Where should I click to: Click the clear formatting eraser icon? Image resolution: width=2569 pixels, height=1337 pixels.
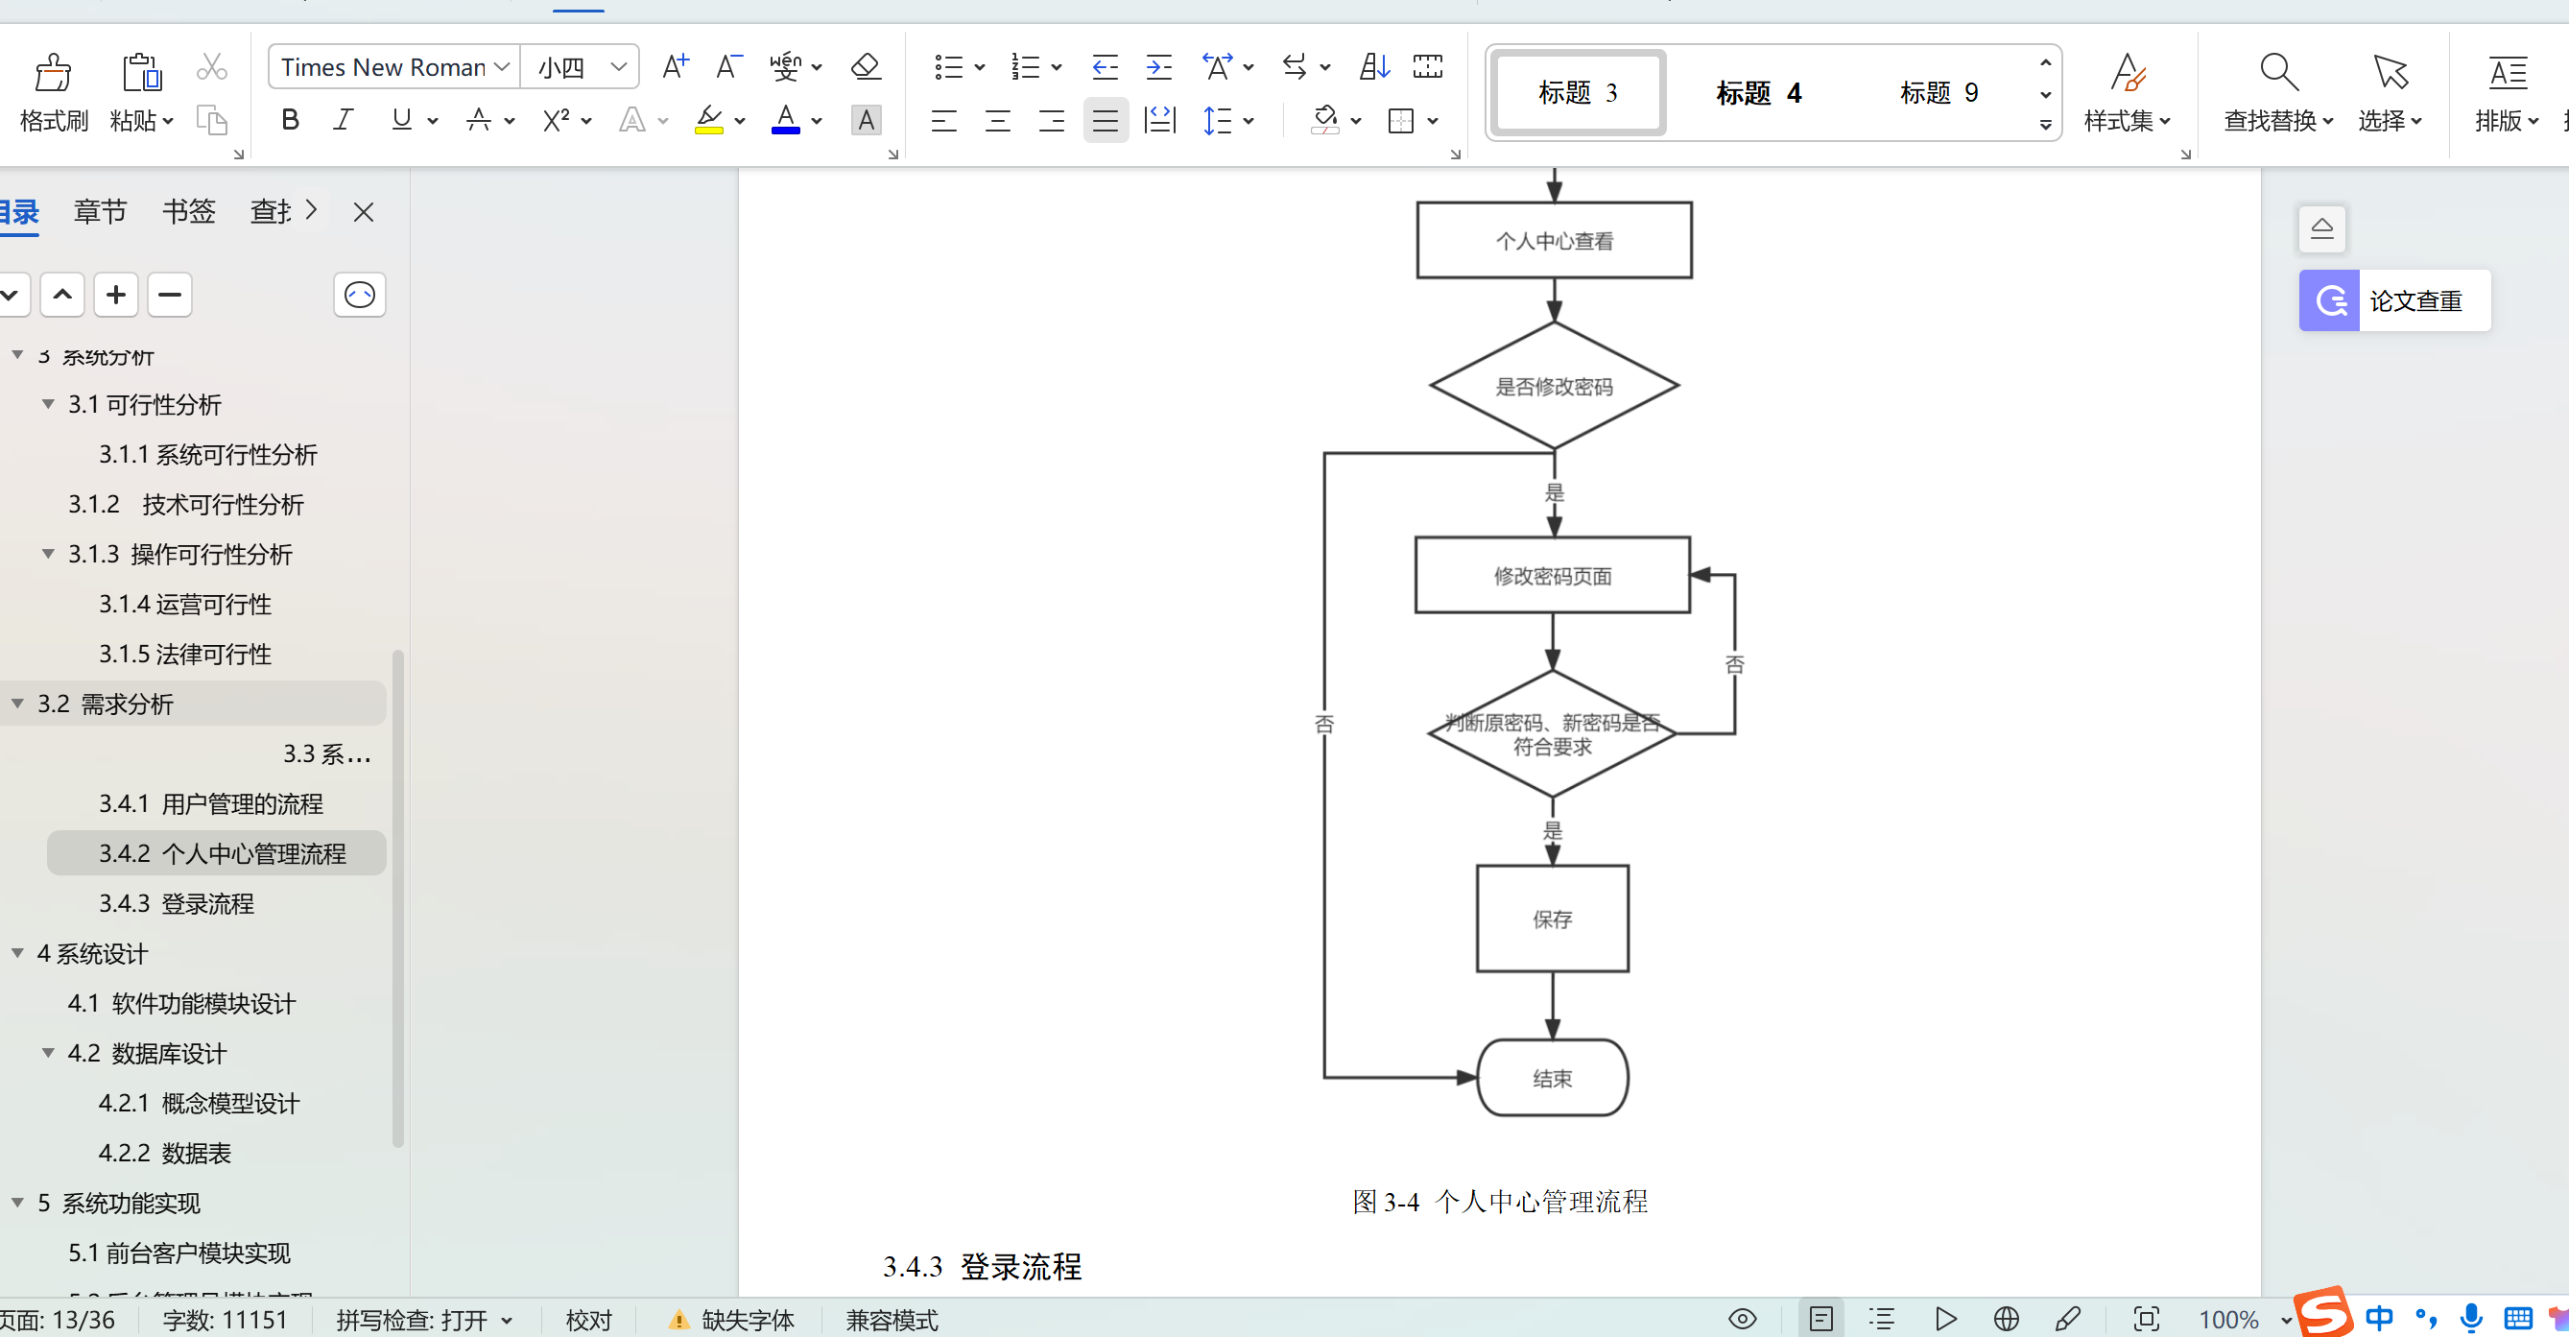(864, 67)
